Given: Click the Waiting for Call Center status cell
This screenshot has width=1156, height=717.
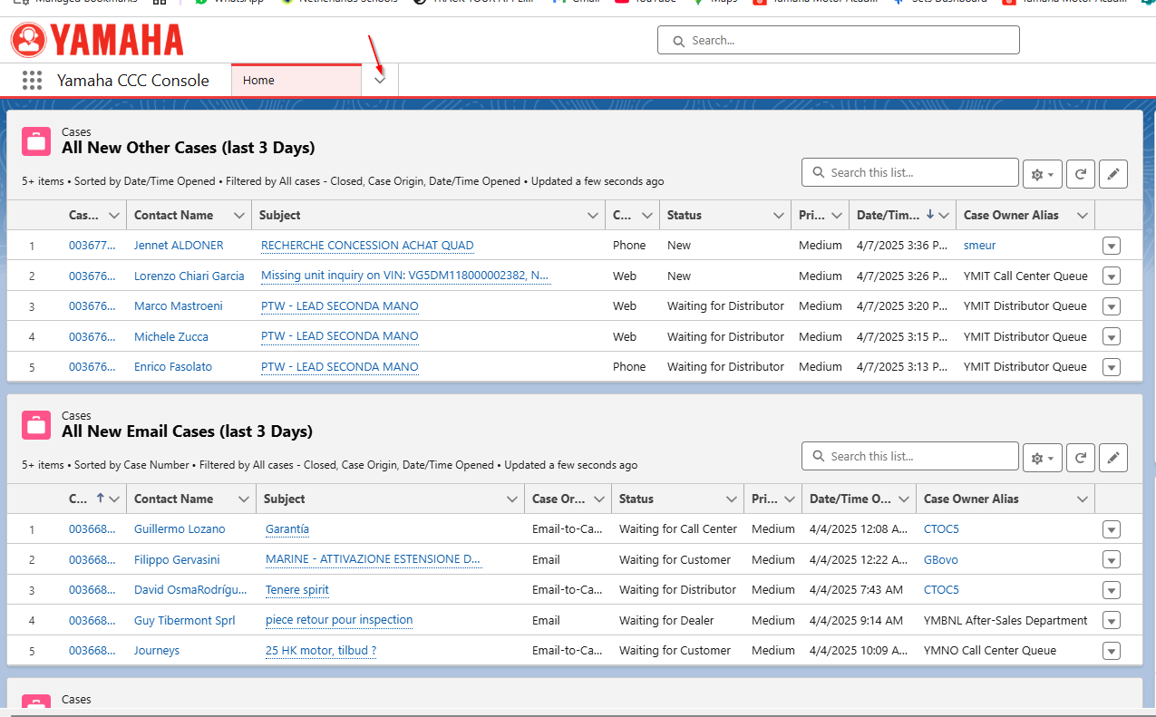Looking at the screenshot, I should [x=678, y=528].
